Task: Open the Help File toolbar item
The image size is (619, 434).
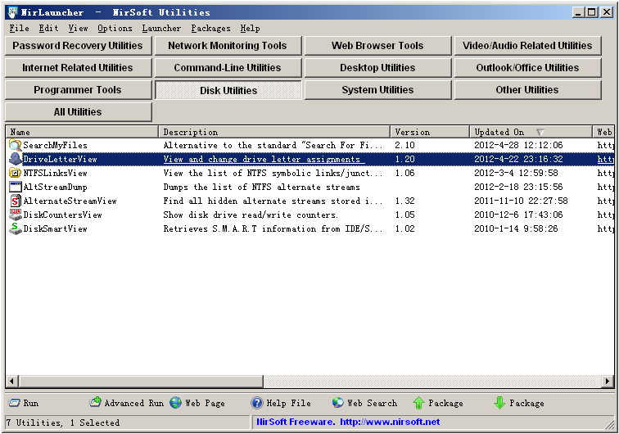Action: tap(281, 403)
